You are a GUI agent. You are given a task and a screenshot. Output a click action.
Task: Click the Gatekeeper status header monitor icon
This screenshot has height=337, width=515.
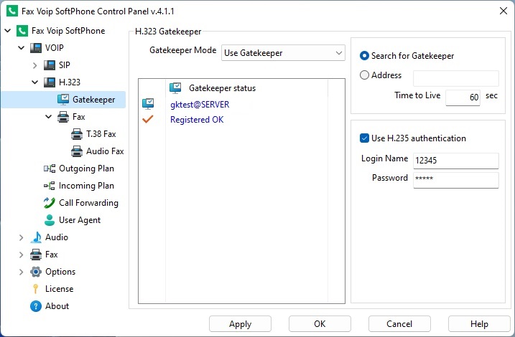(175, 88)
